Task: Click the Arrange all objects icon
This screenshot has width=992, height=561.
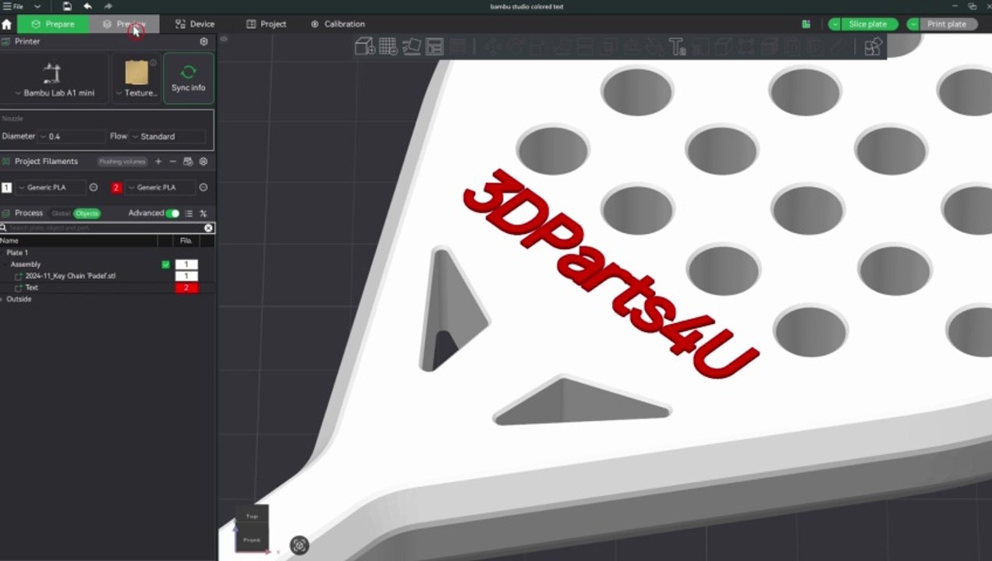Action: coord(434,47)
